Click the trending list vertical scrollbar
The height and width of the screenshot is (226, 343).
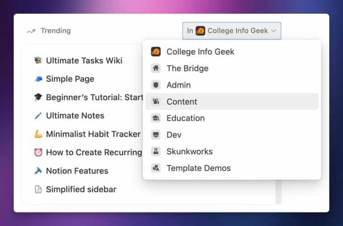279,192
